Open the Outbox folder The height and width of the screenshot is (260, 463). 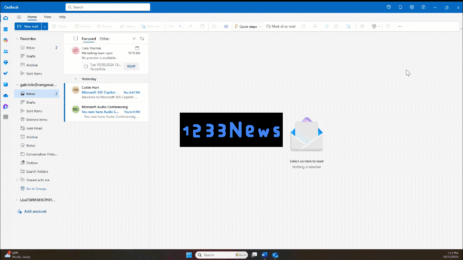(36, 163)
